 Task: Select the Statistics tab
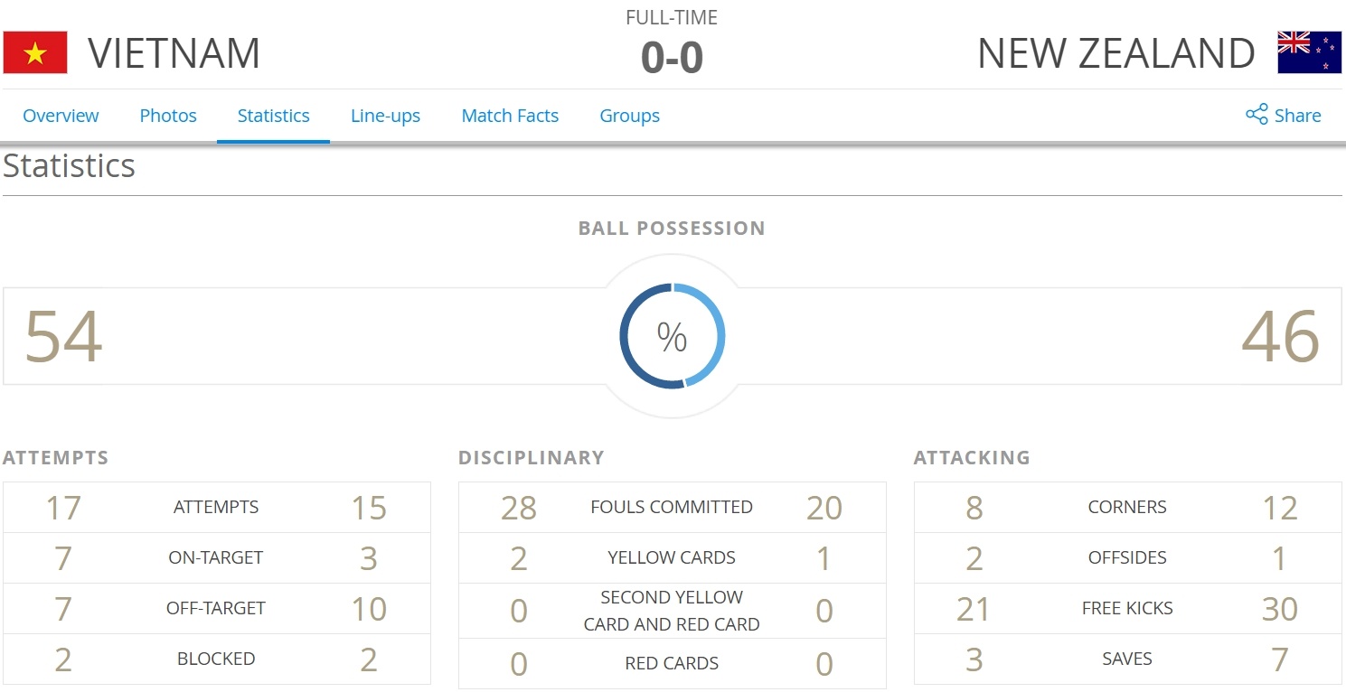click(x=273, y=116)
